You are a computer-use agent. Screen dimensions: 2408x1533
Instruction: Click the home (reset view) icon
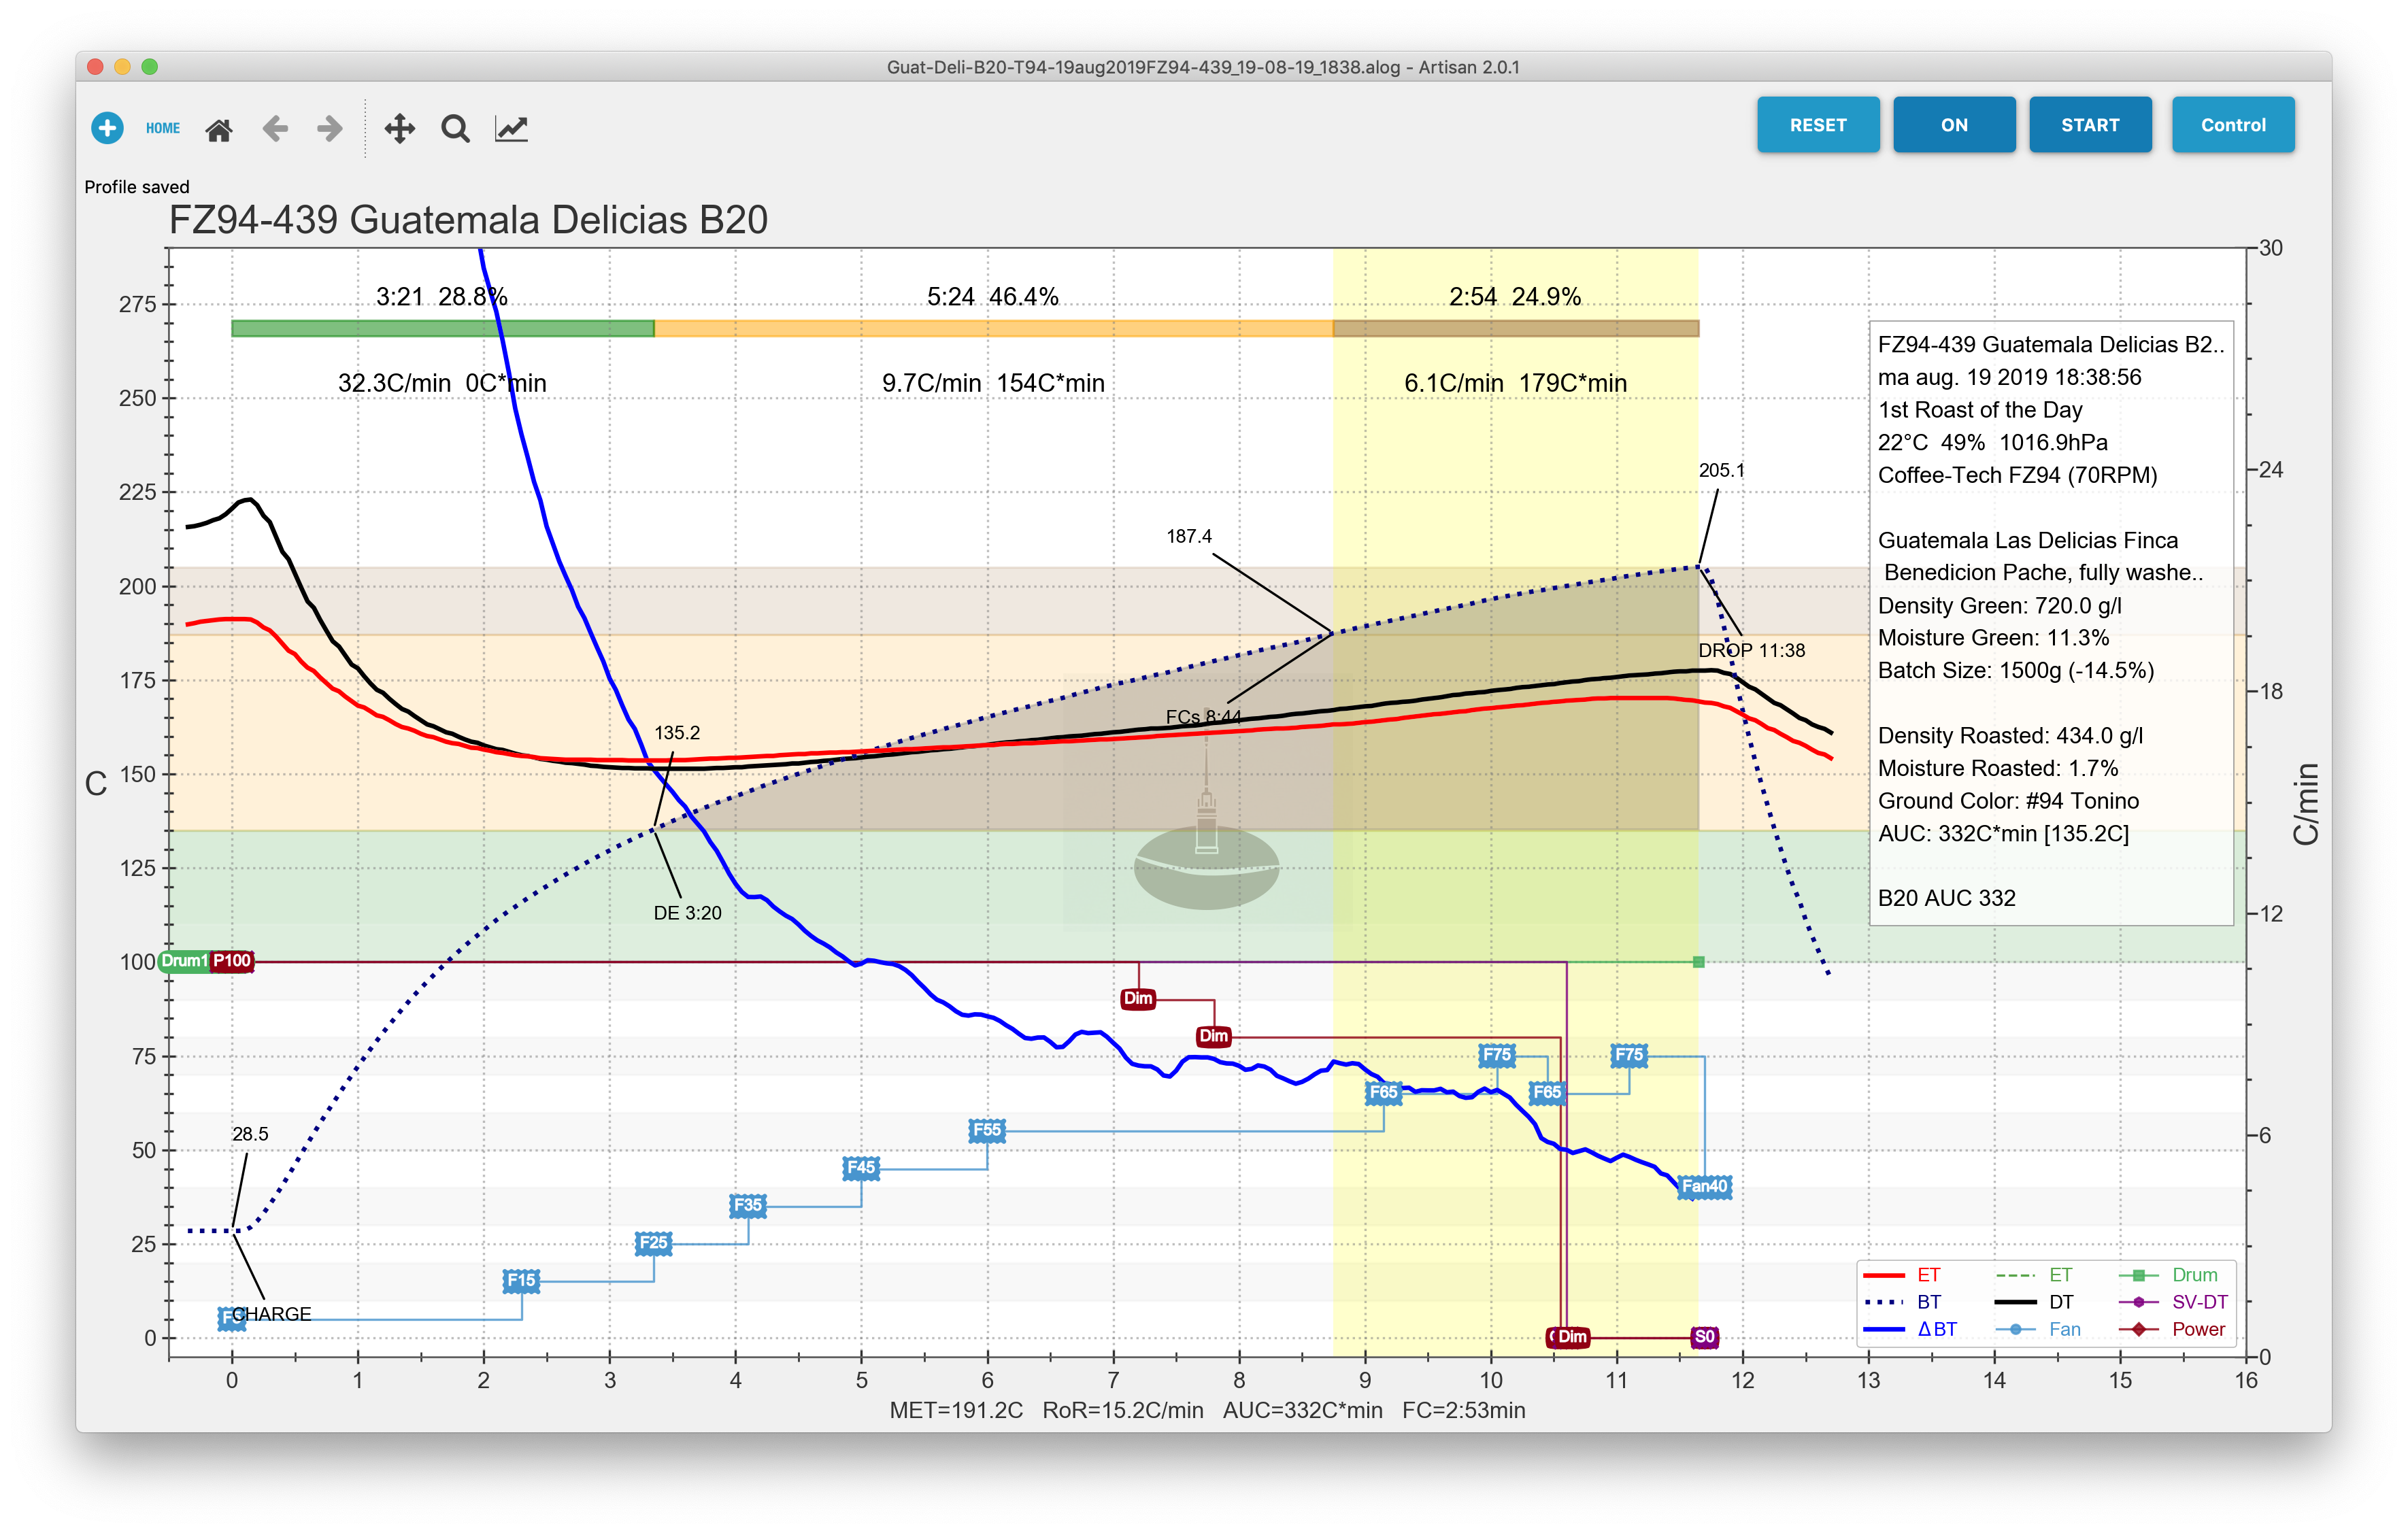pos(219,129)
